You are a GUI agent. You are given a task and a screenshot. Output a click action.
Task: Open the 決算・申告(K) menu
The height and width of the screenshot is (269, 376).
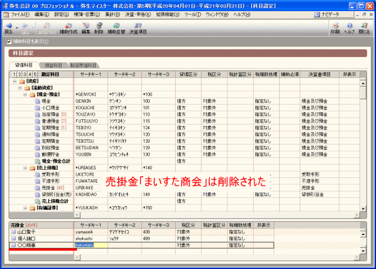pyautogui.click(x=138, y=15)
